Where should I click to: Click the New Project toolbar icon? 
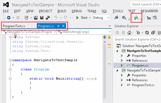tap(26, 18)
